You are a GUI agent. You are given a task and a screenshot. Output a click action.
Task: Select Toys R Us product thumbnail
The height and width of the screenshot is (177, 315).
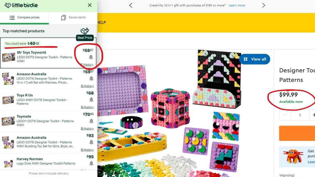click(x=8, y=100)
